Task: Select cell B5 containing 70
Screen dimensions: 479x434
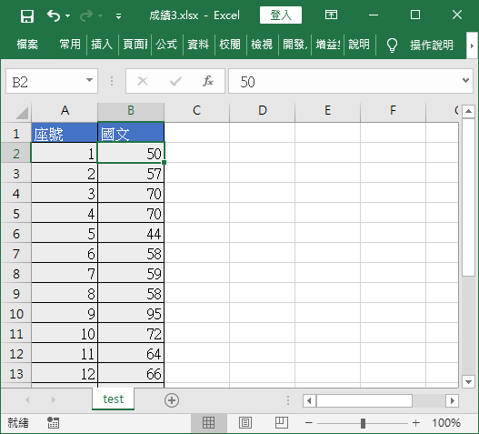Action: click(131, 213)
